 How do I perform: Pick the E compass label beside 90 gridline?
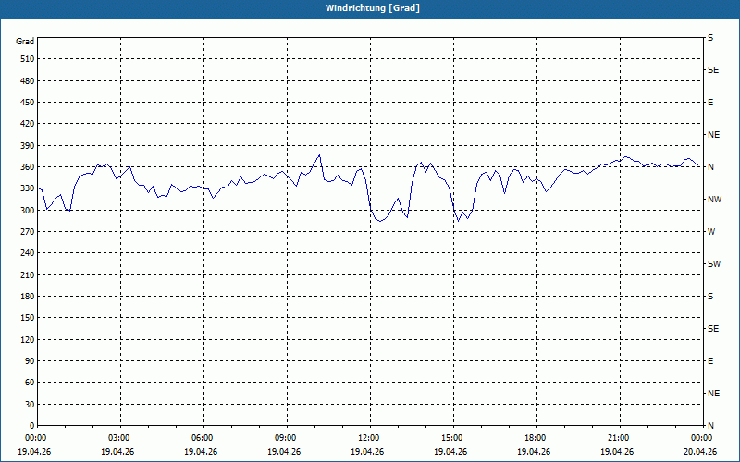[710, 361]
